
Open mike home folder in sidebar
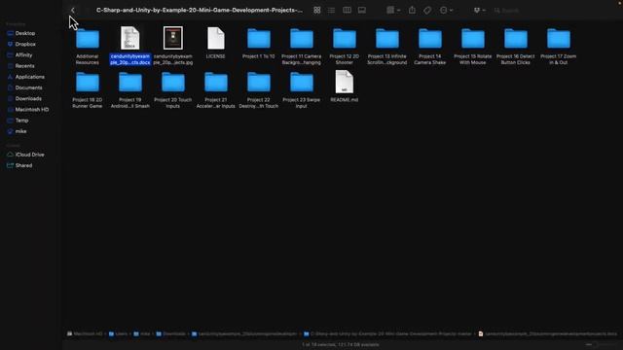pos(20,131)
